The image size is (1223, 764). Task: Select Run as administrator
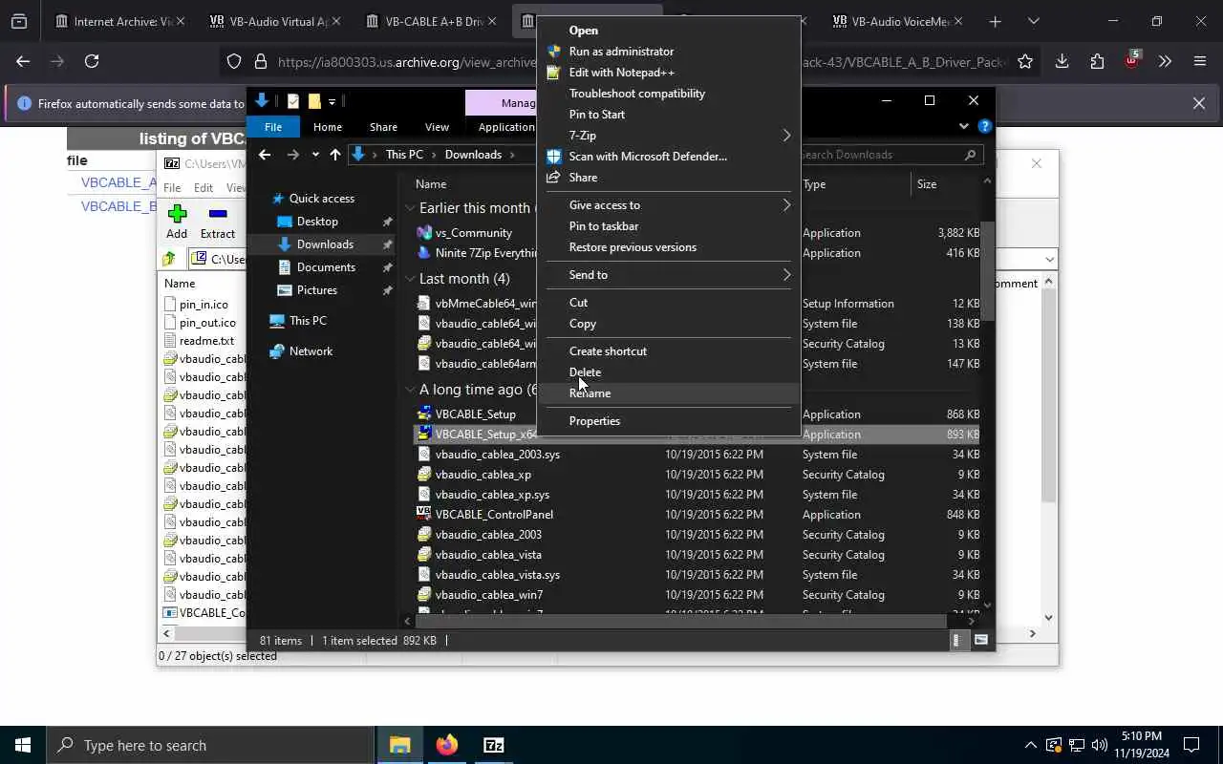point(621,52)
